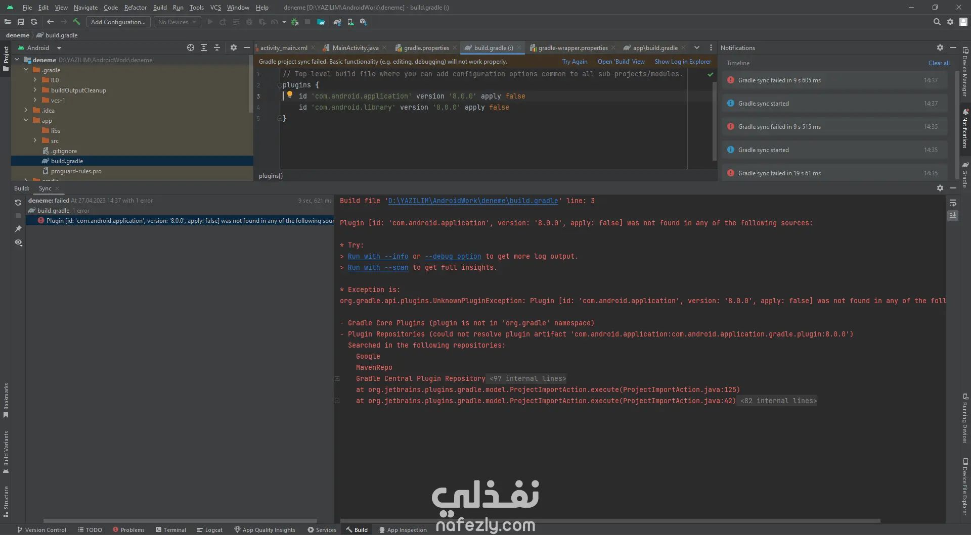Expand the vcs-1 folder
Viewport: 971px width, 535px height.
[35, 100]
